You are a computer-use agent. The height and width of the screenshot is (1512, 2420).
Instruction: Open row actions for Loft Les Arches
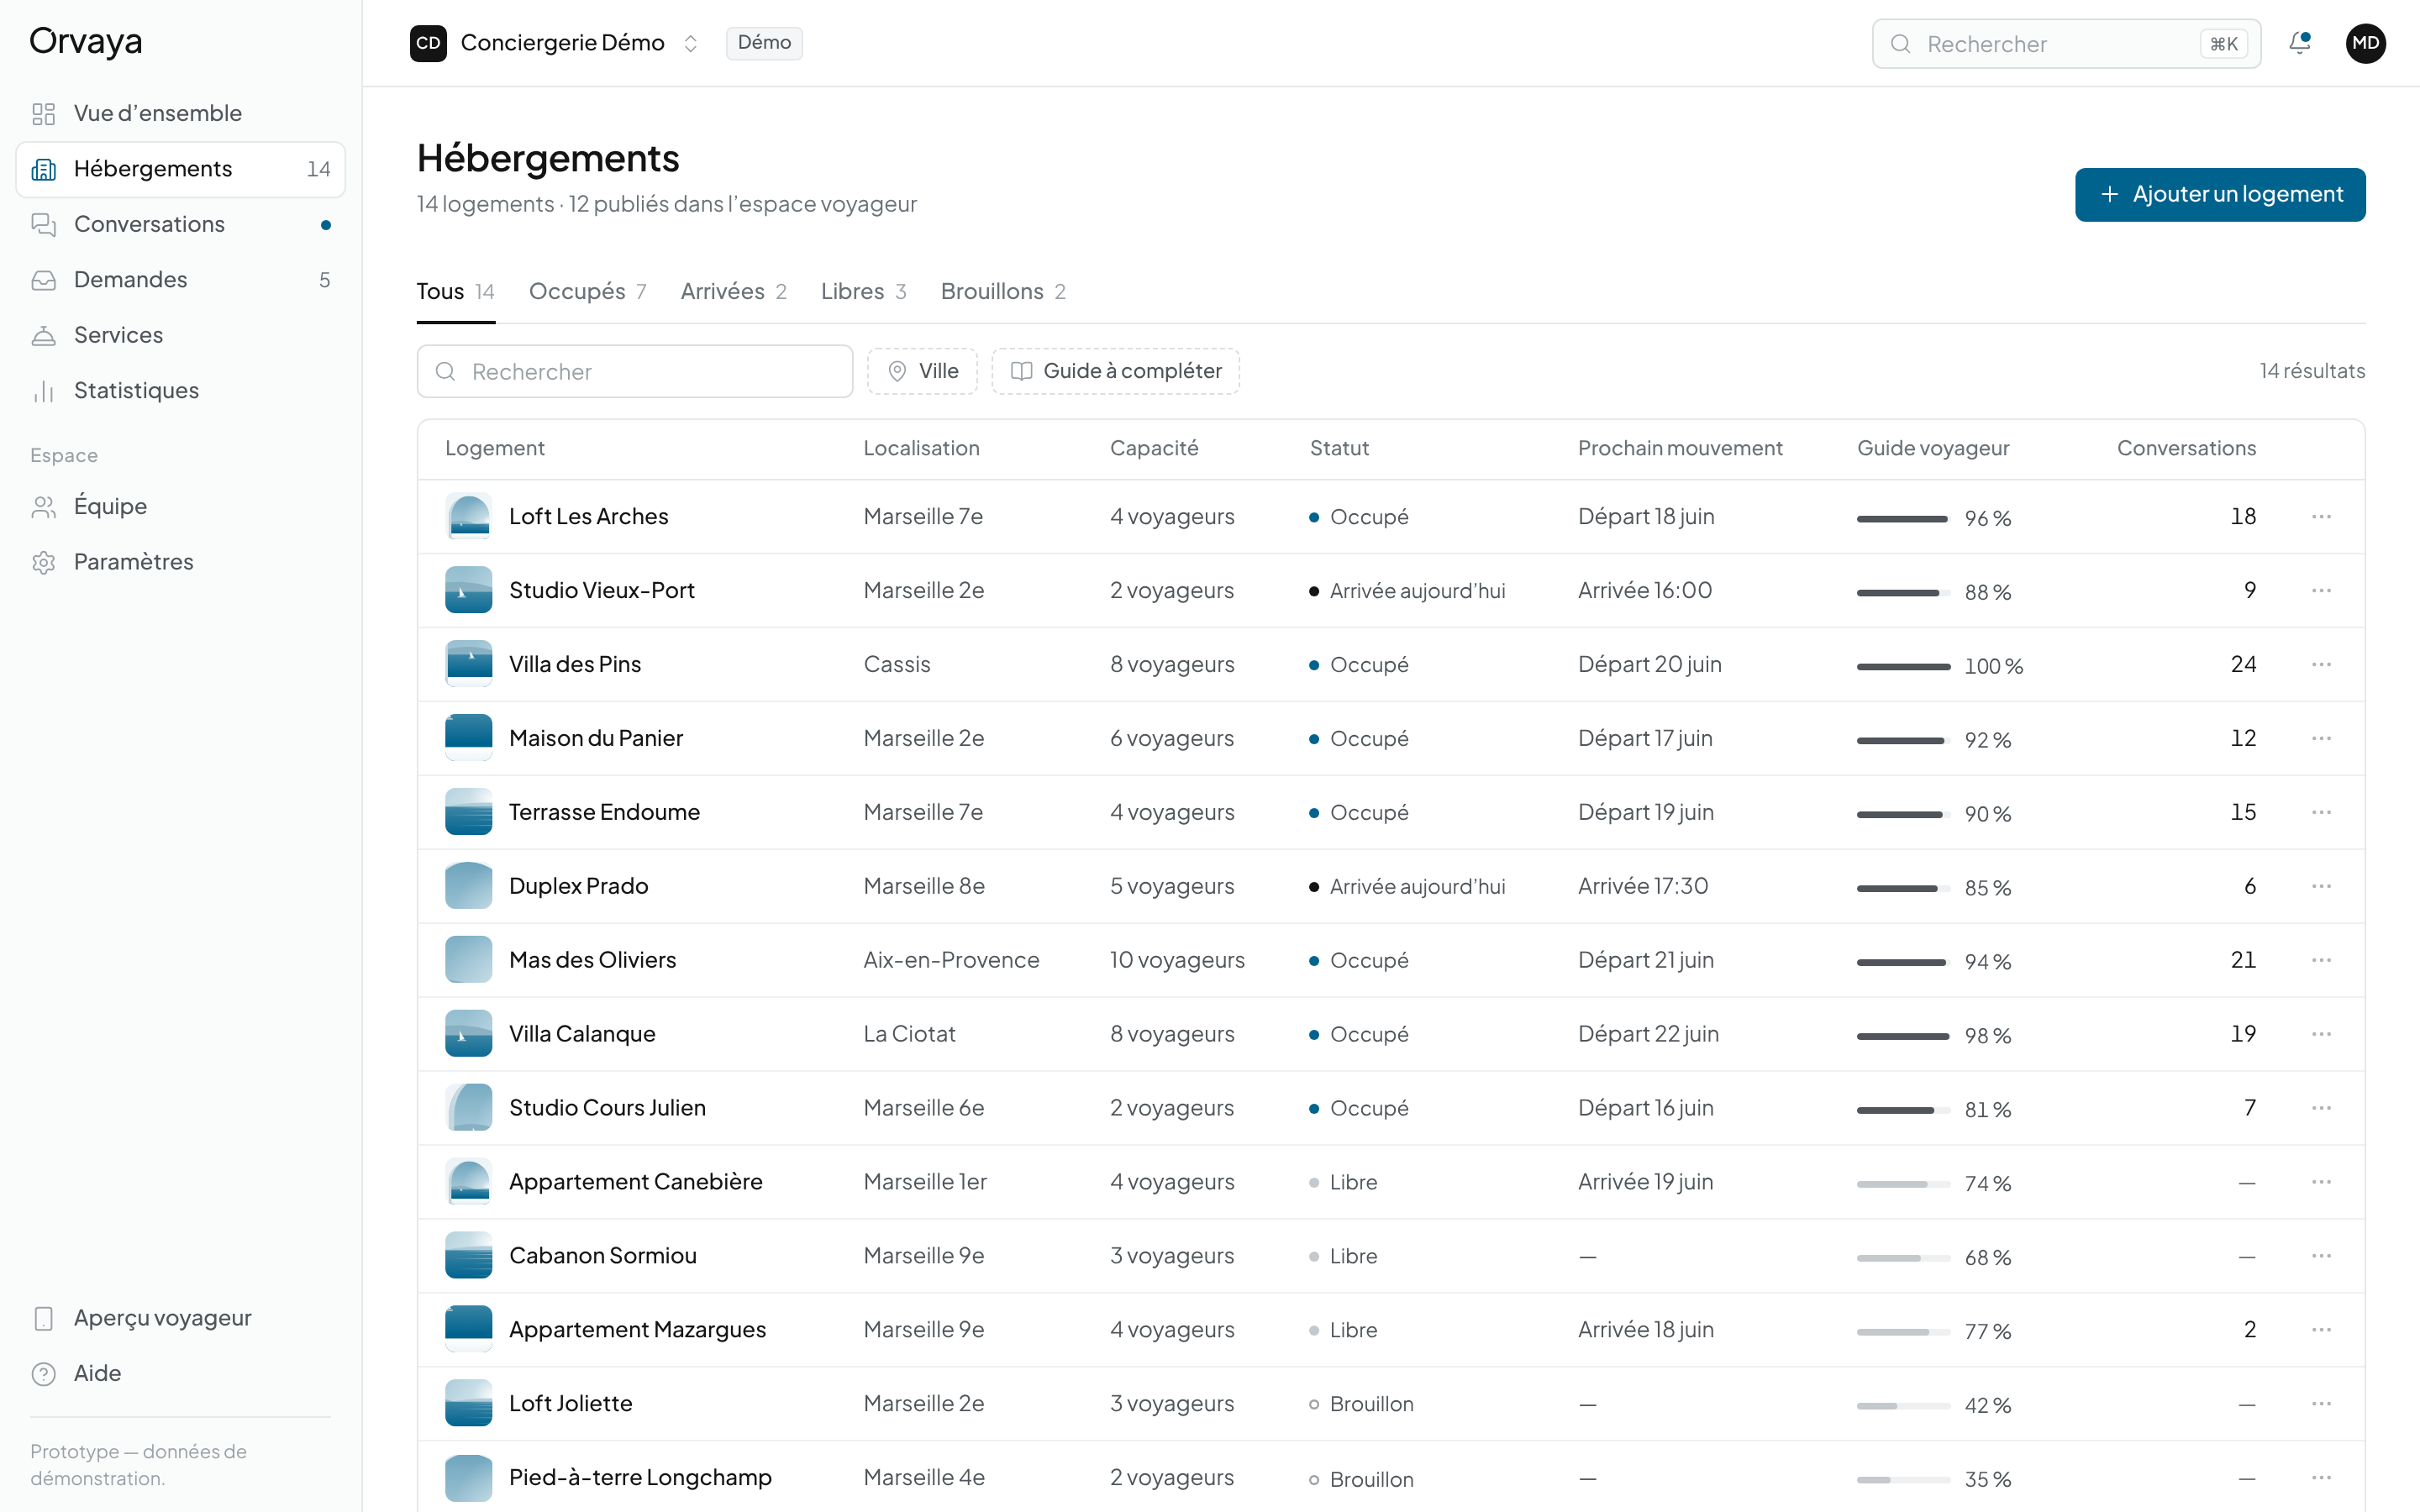2321,517
